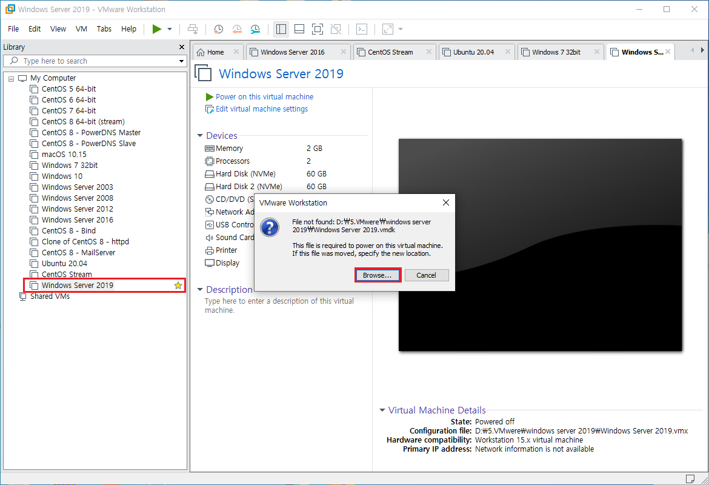
Task: Click Cancel in the dialog
Action: [427, 275]
